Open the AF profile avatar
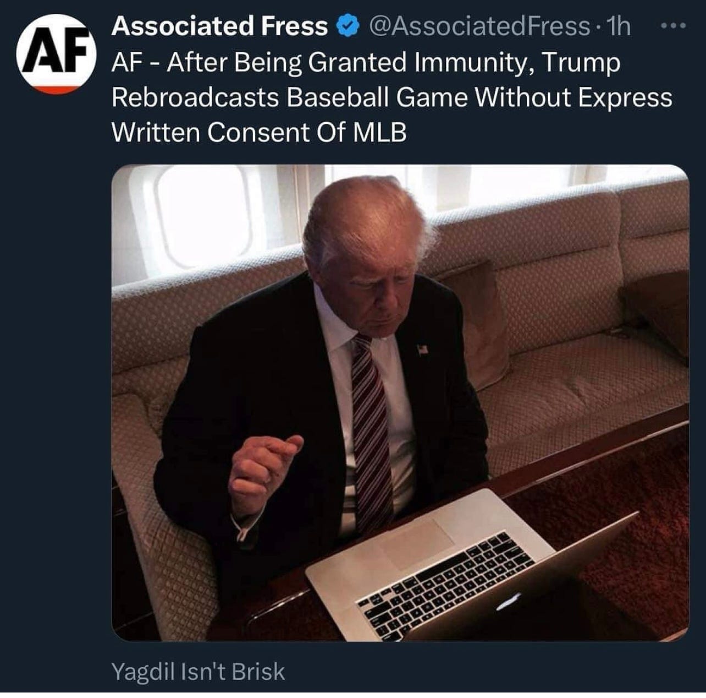The image size is (706, 698). 57,54
